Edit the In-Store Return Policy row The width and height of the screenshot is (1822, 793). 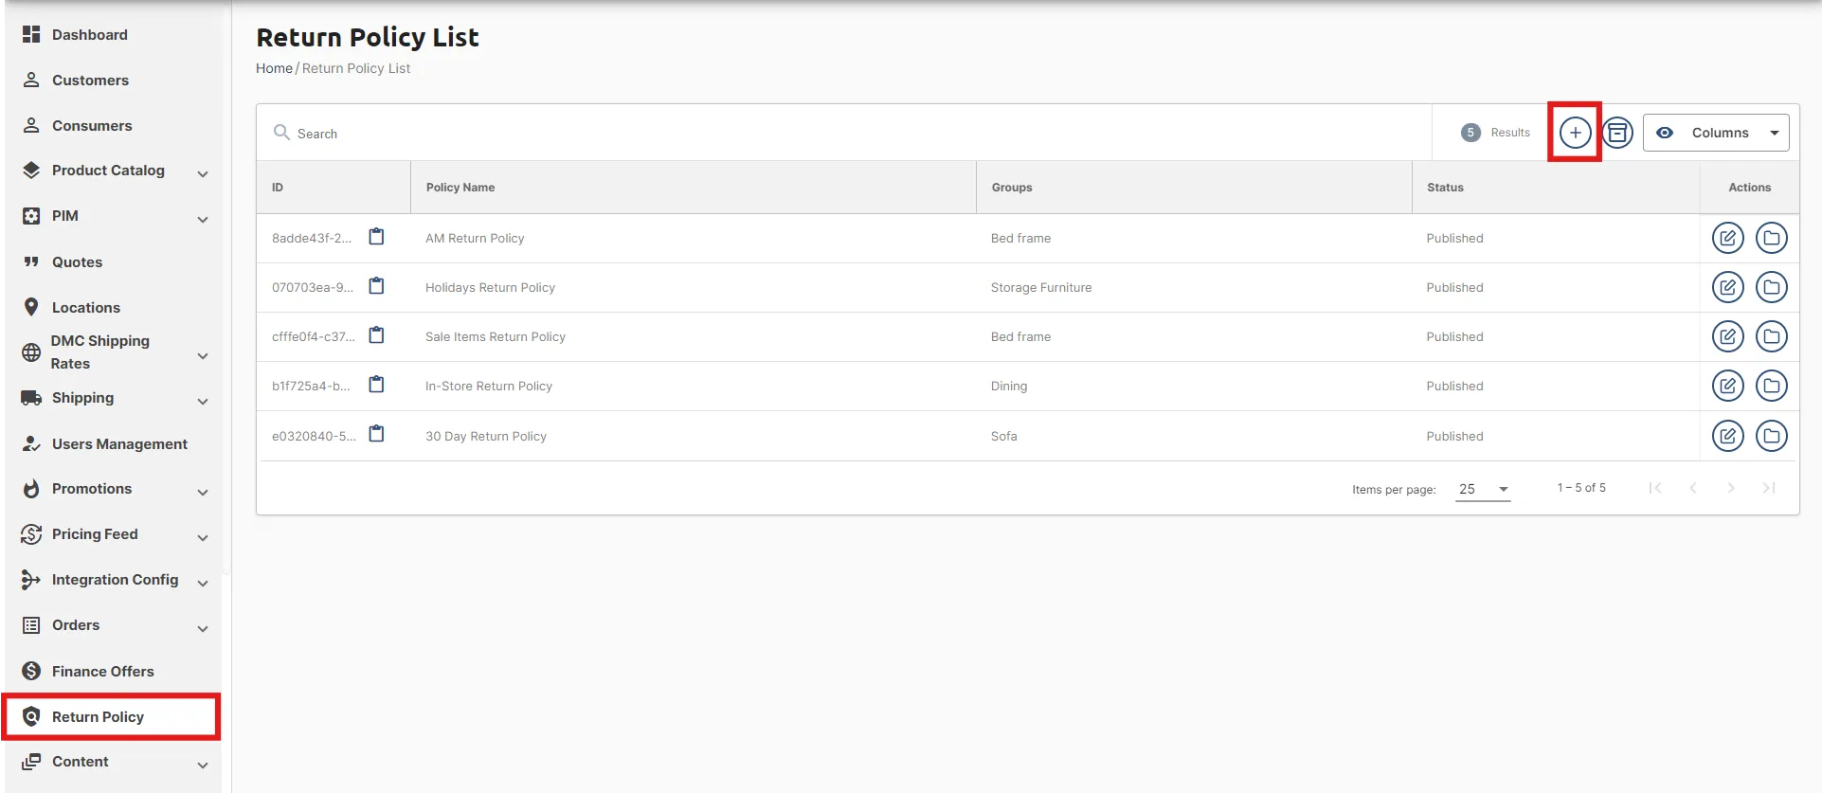click(1728, 386)
